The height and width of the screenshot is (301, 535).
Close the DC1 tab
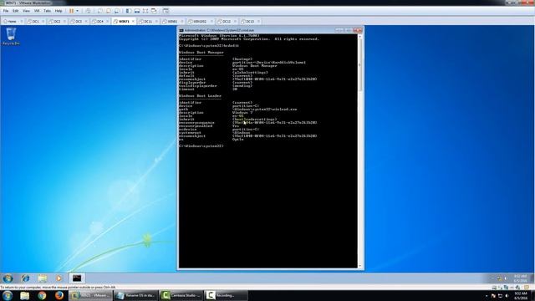(43, 21)
